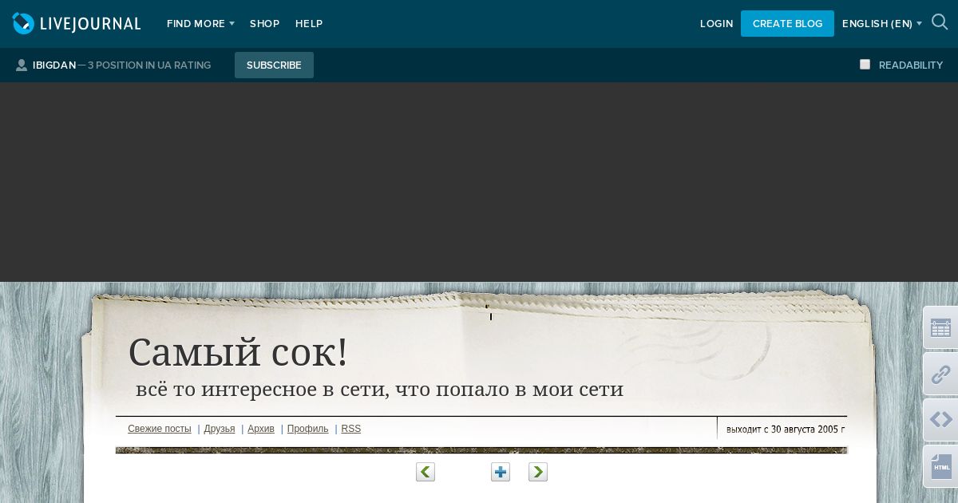
Task: Open Профиль journal link
Action: pyautogui.click(x=308, y=429)
